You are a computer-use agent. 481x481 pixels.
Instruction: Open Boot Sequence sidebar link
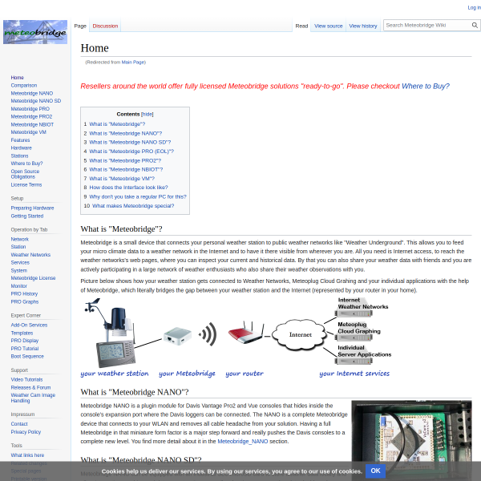point(27,357)
